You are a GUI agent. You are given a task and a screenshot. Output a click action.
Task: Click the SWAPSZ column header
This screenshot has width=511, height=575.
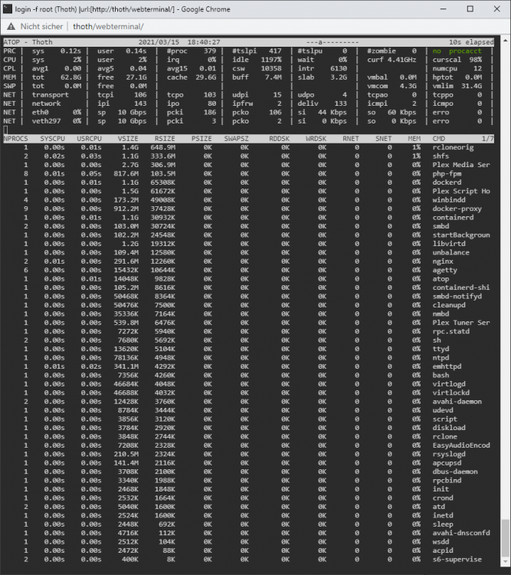click(x=237, y=139)
